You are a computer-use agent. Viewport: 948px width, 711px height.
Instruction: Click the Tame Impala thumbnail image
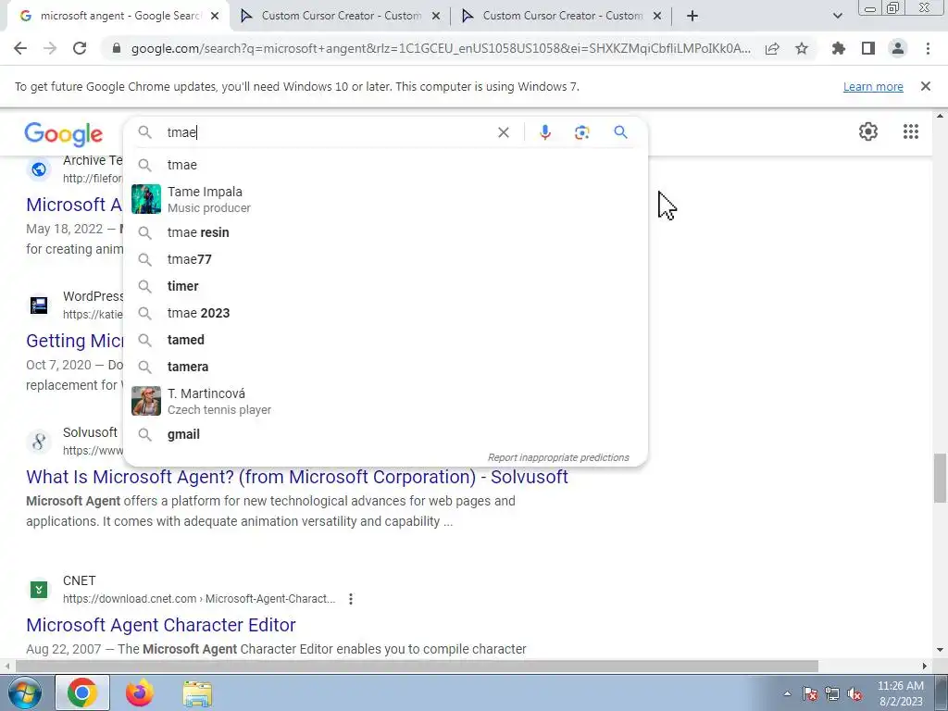[146, 199]
